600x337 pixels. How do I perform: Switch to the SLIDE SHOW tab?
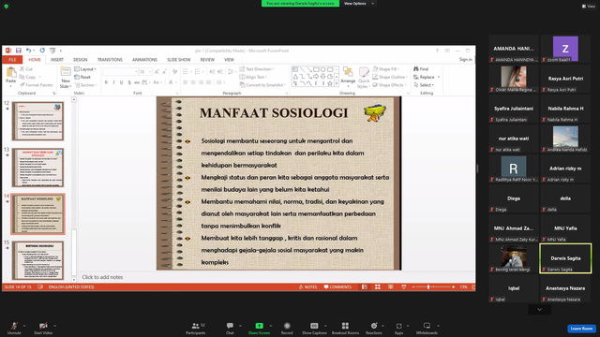coord(179,60)
